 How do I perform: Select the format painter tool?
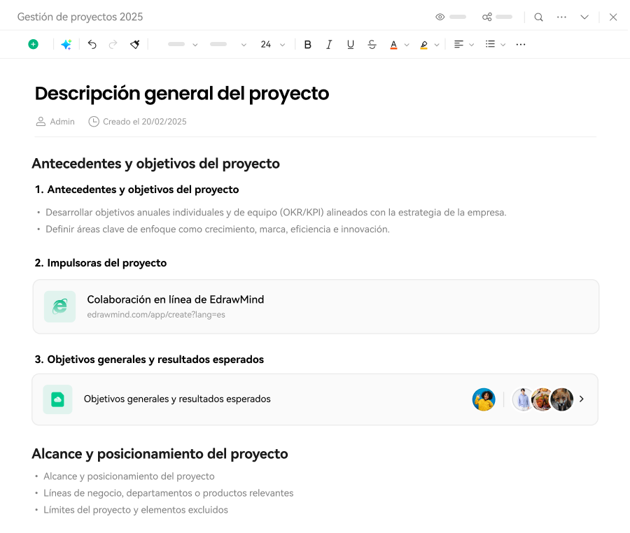[x=134, y=44]
